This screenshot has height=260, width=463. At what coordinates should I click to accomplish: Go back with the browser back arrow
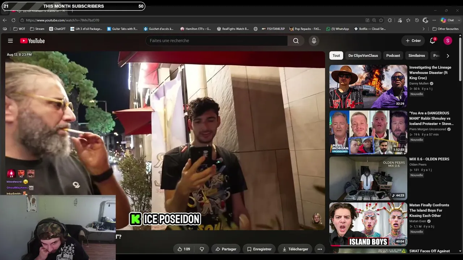coord(5,20)
